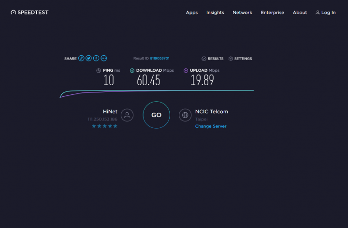Screen dimensions: 348x228
Task: Click the NCIC Telcom server name
Action: tap(212, 111)
